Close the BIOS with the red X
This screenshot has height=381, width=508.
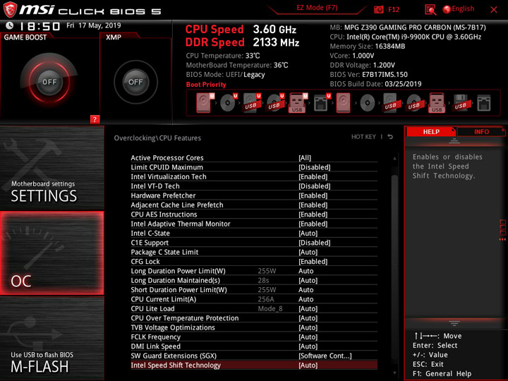494,10
